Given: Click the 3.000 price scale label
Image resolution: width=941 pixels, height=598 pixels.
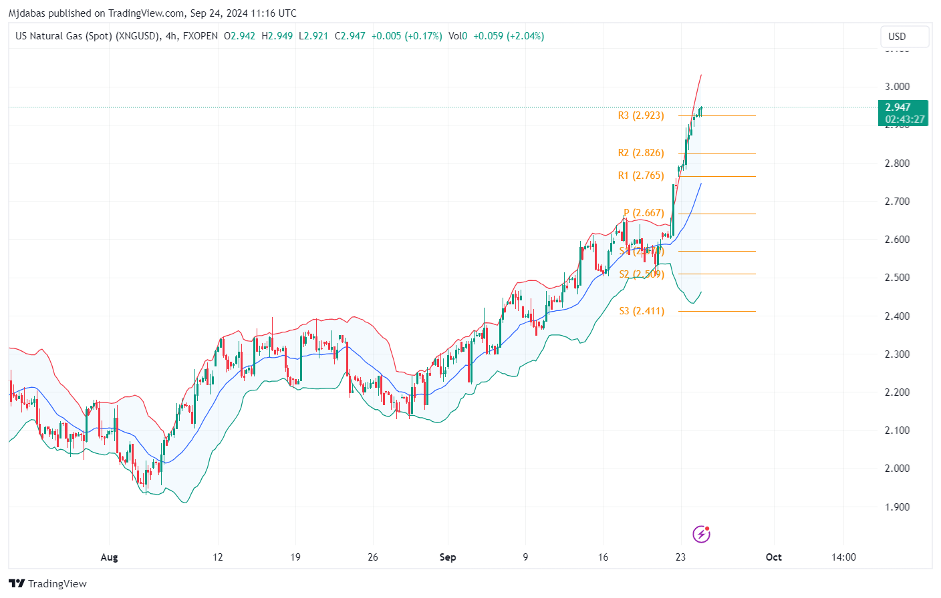Looking at the screenshot, I should click(897, 87).
